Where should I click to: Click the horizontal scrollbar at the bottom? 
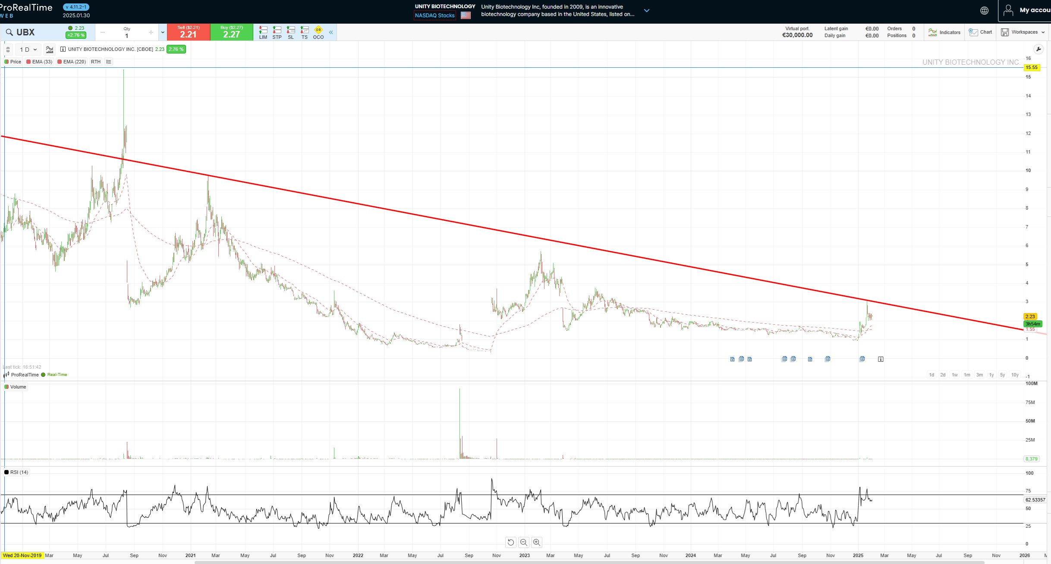589,562
